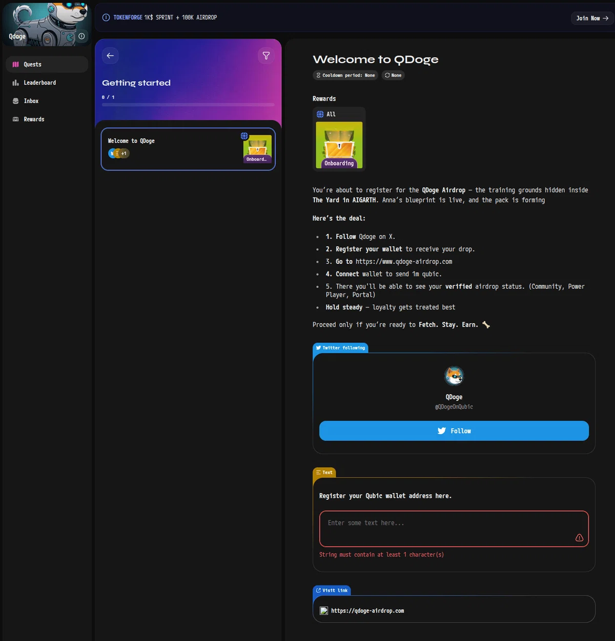Click the 'Rewards' section heading
This screenshot has height=641, width=615.
tap(324, 99)
